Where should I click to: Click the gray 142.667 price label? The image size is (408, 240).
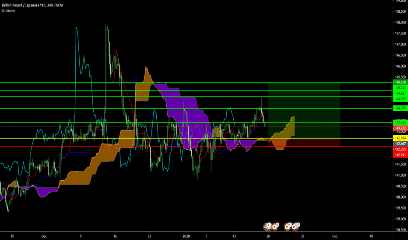400,144
